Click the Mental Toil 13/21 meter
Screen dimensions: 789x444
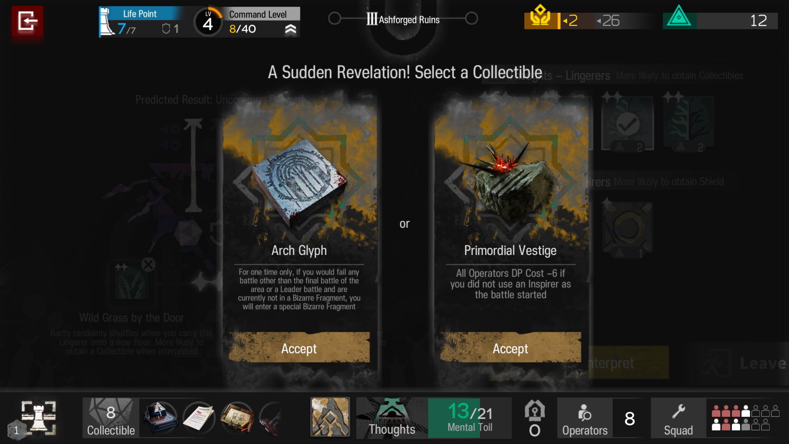470,418
